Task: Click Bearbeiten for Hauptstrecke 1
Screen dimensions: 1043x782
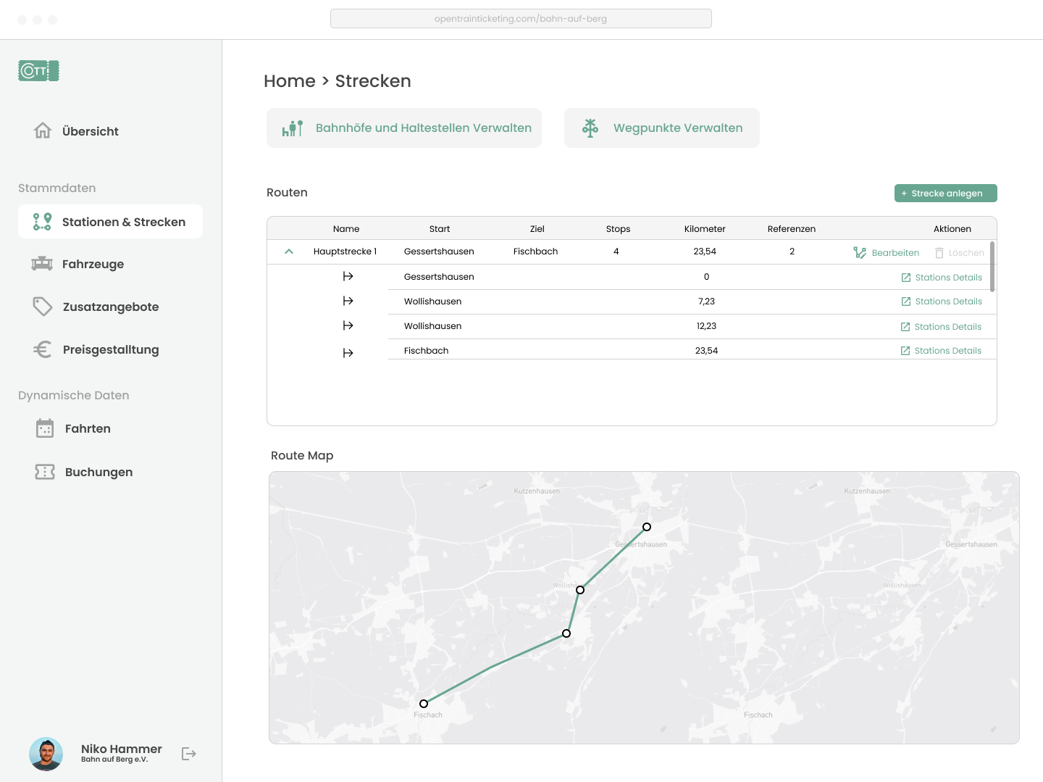Action: coord(887,253)
